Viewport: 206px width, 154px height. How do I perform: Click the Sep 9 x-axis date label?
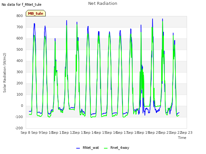click(x=36, y=133)
